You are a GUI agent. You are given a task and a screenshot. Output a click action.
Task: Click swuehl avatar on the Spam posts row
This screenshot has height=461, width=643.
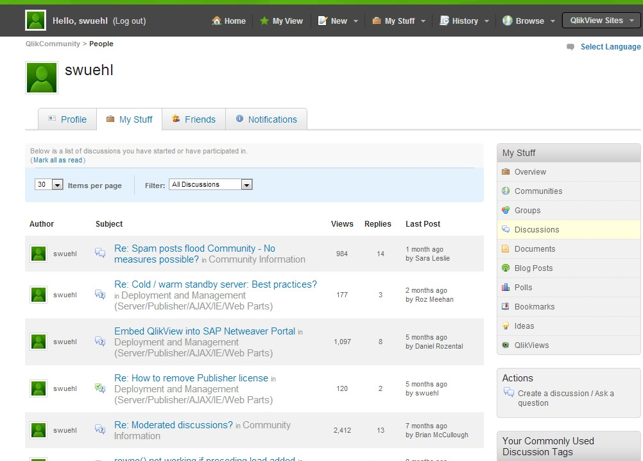39,254
